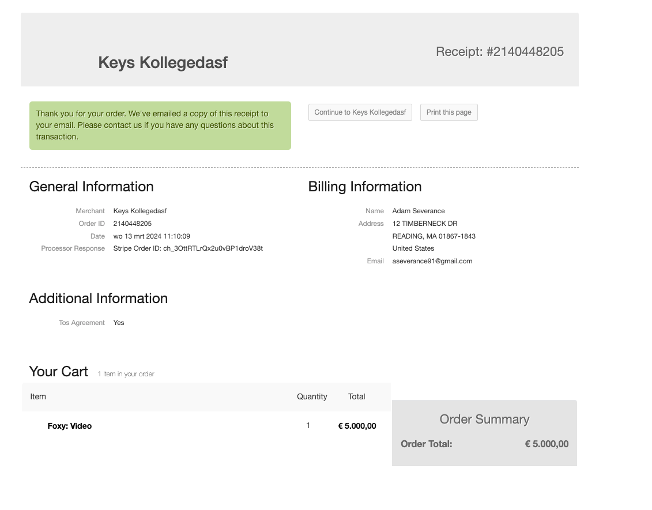Screen dimensions: 652x510
Task: Click the Foxy: Video cart item
Action: [x=69, y=426]
